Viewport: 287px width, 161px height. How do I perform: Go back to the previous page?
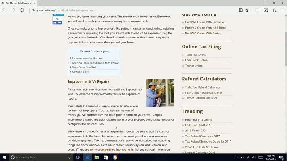(4, 10)
